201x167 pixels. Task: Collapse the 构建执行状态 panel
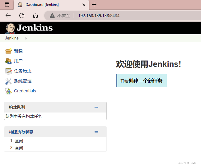[96, 132]
